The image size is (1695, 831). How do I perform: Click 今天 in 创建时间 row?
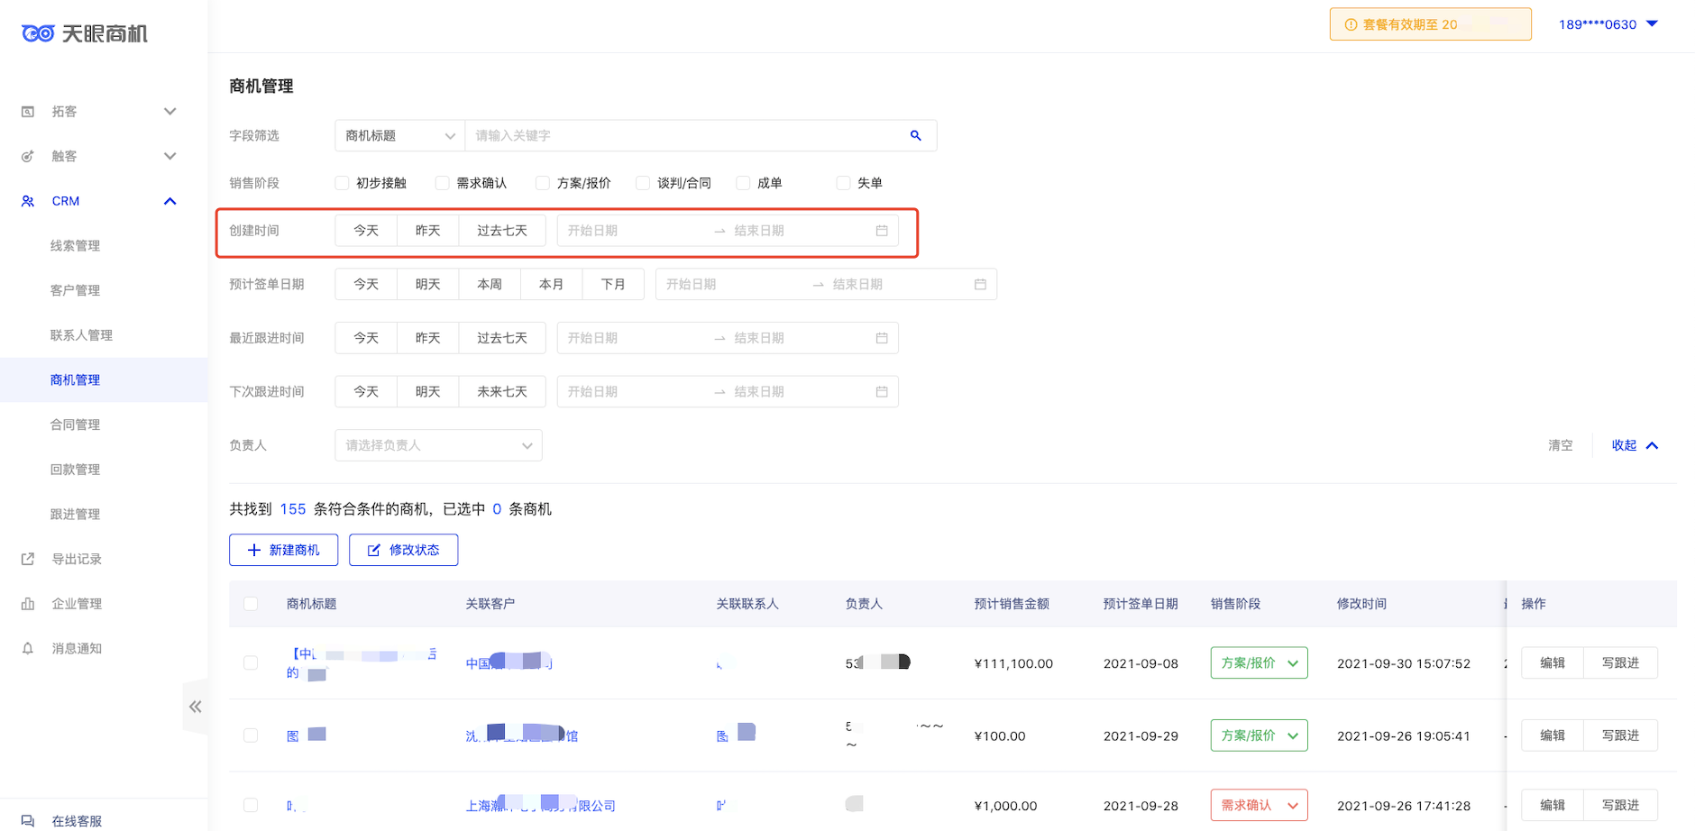pos(366,231)
